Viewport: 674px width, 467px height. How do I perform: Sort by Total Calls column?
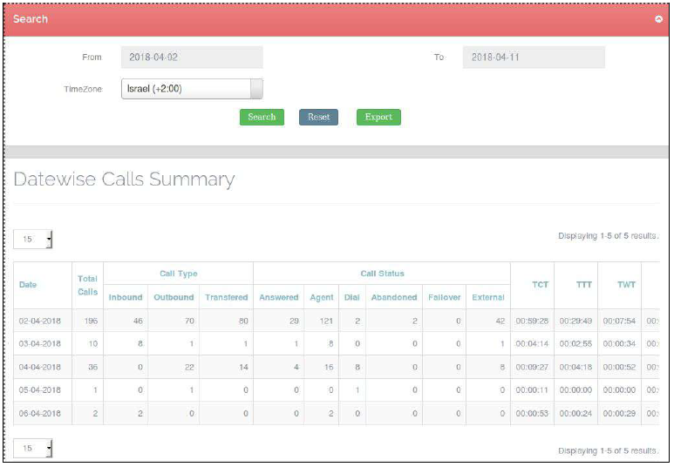click(x=87, y=285)
